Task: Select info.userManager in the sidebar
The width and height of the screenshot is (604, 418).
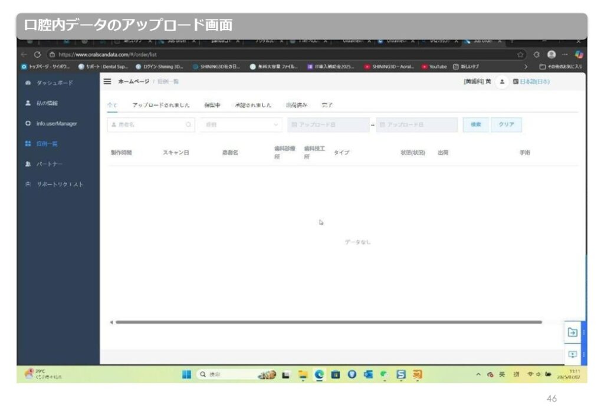Action: (56, 124)
